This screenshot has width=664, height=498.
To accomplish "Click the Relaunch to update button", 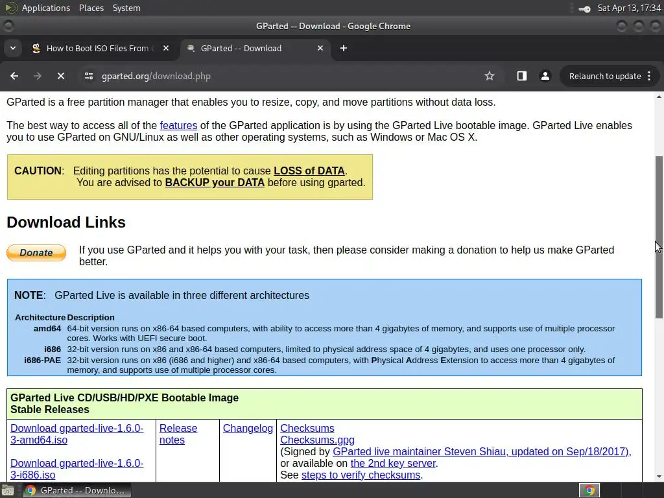I will pos(605,76).
